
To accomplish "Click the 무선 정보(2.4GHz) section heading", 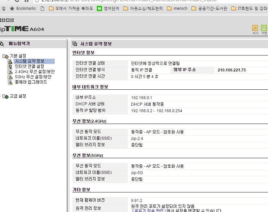I will point(89,121).
